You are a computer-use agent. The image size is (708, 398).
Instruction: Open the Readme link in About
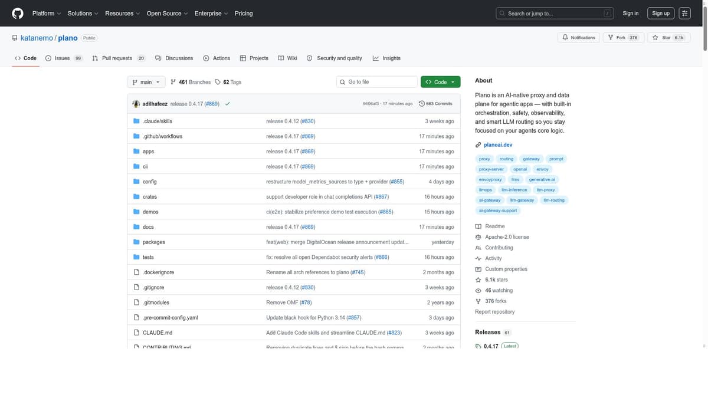pos(490,226)
